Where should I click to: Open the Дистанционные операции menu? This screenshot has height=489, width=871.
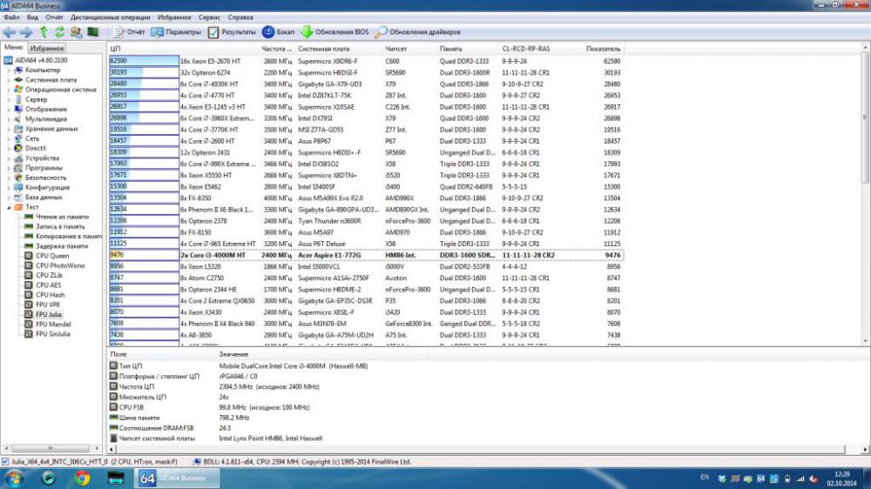(110, 17)
